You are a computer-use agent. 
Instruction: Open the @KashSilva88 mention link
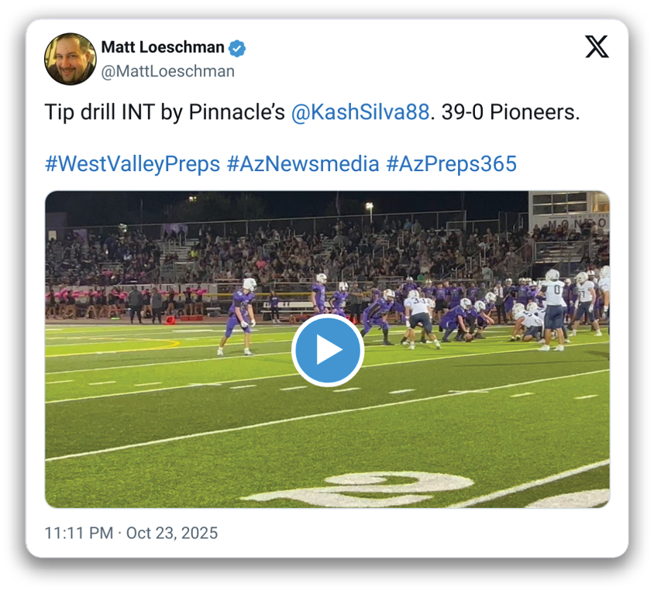point(360,112)
